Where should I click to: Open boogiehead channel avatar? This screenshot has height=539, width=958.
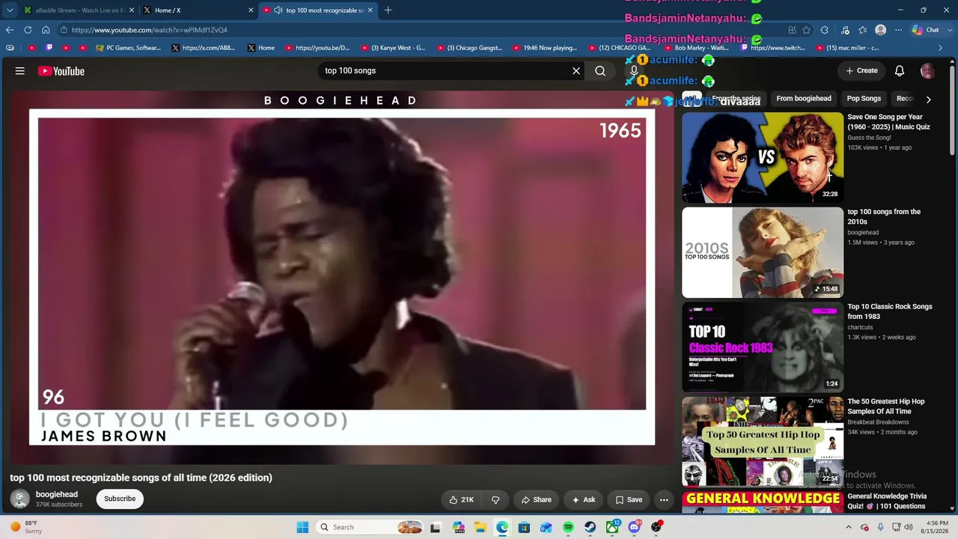click(x=20, y=499)
